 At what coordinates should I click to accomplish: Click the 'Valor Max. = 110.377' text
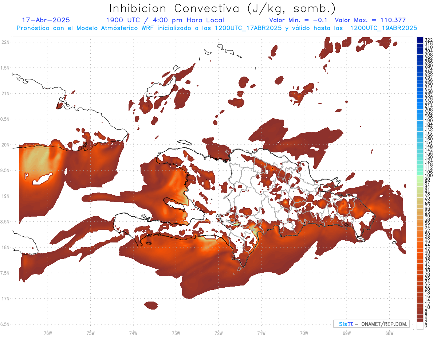click(370, 20)
